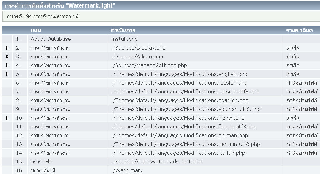Click the Modifications.spanish-utf8.php file path

pyautogui.click(x=186, y=109)
